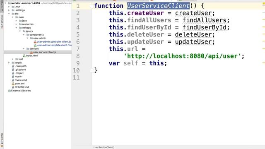
Task: Open the Structure tool window
Action: tap(2, 22)
